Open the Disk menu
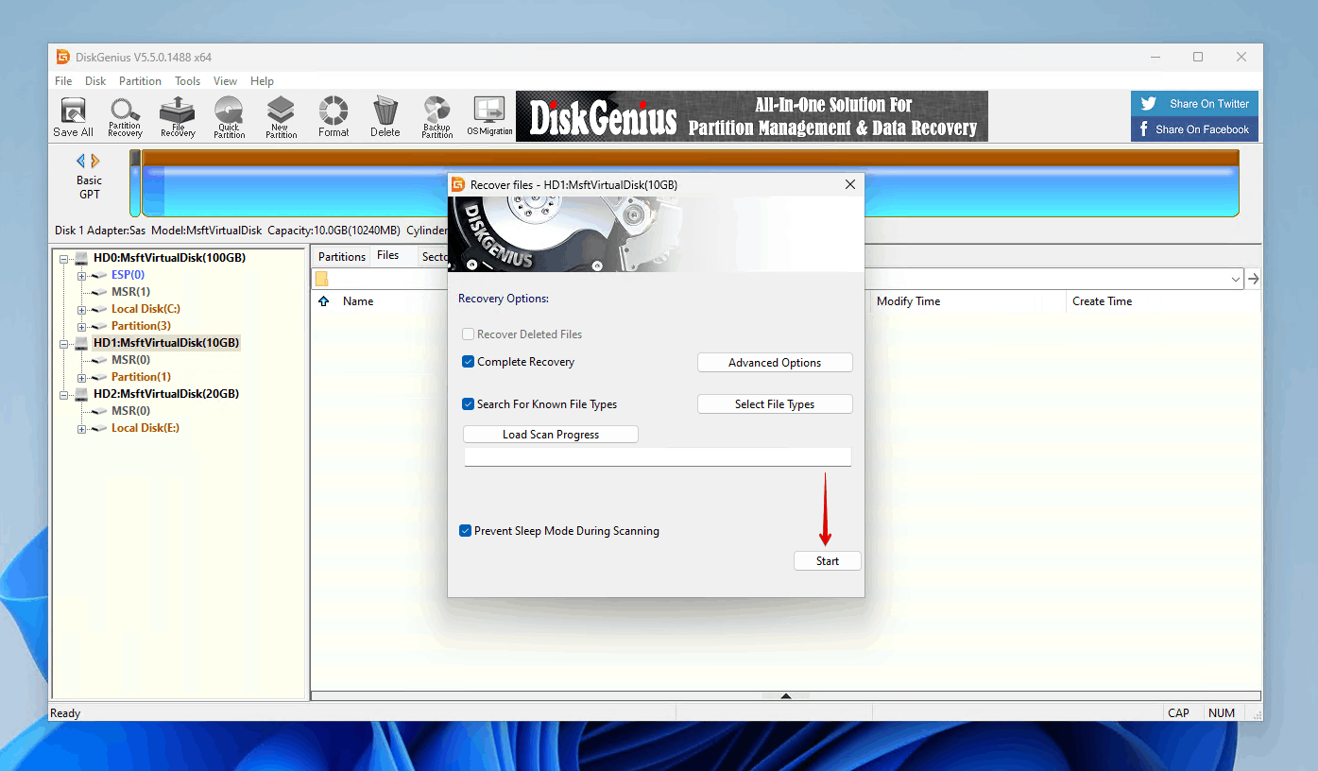The image size is (1318, 771). click(95, 81)
